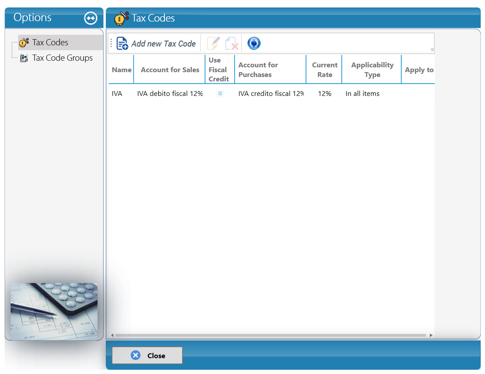Toggle the Use Fiscal Credit checkbox for IVA

point(220,93)
